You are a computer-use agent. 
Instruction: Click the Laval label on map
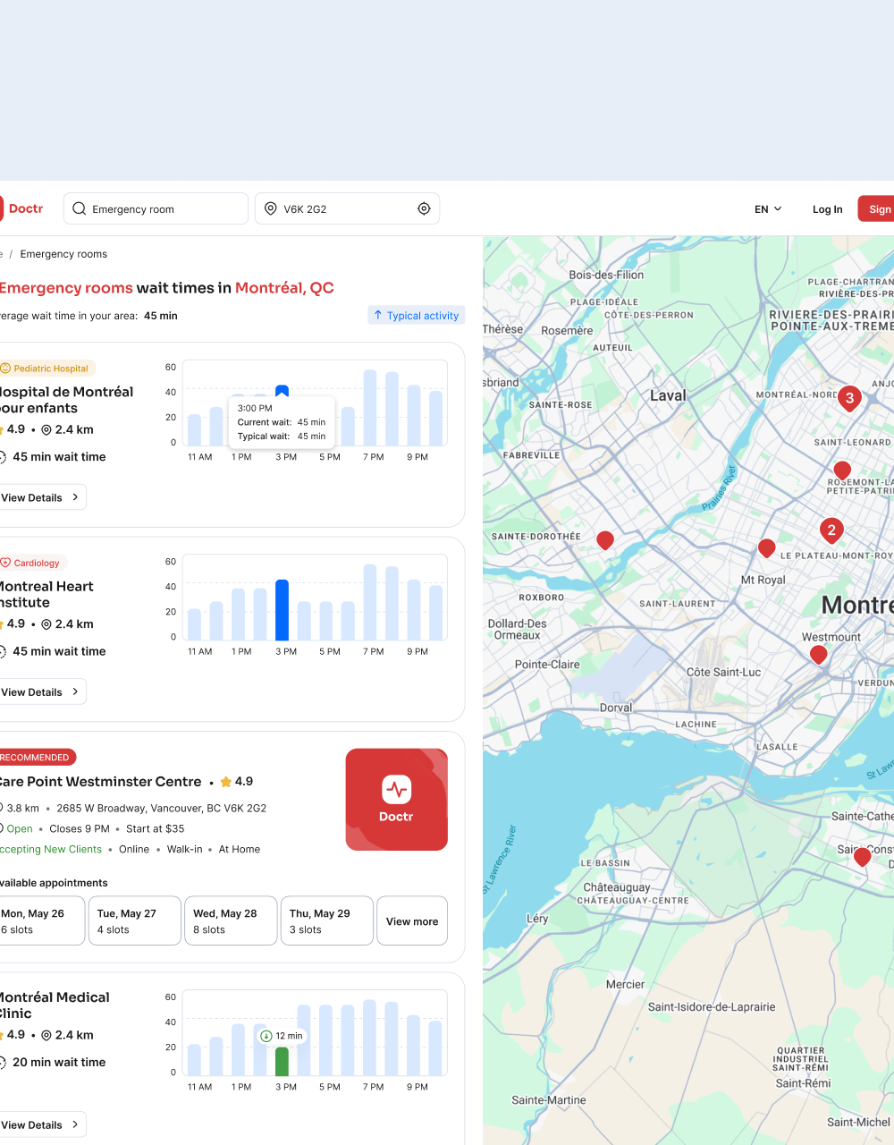tap(668, 395)
